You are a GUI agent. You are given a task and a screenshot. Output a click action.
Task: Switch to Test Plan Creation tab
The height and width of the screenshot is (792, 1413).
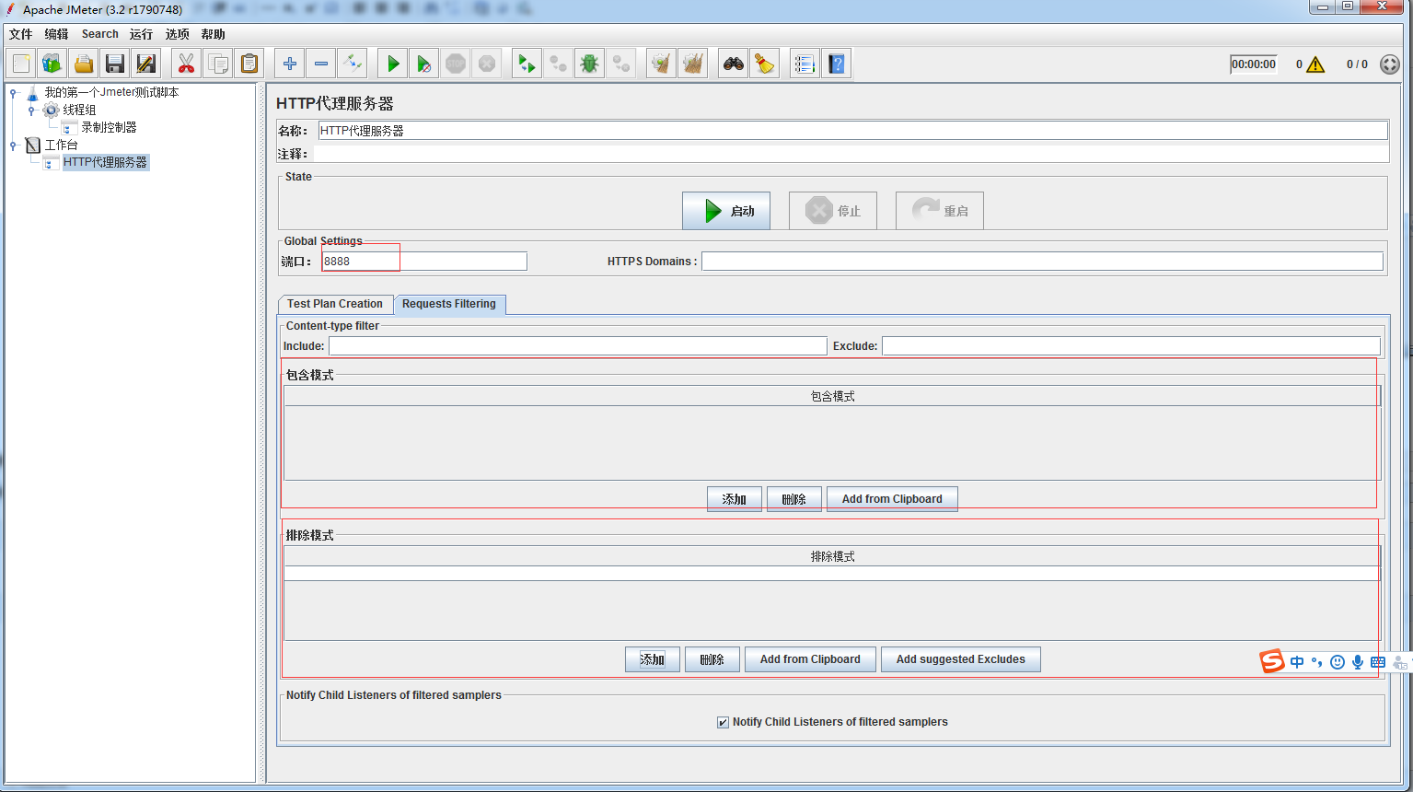coord(335,304)
